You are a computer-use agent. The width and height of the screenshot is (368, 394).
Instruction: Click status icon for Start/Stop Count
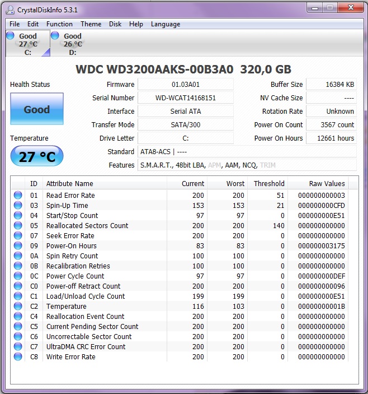click(x=18, y=215)
